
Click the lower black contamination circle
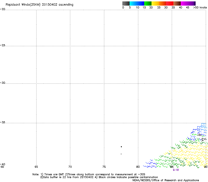121,154
